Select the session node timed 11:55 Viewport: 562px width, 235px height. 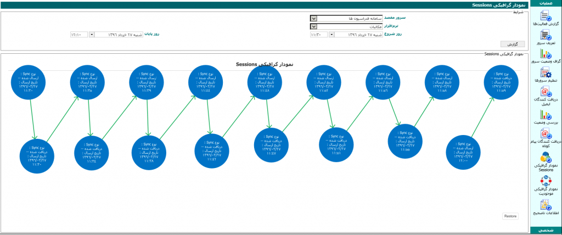tap(406, 141)
